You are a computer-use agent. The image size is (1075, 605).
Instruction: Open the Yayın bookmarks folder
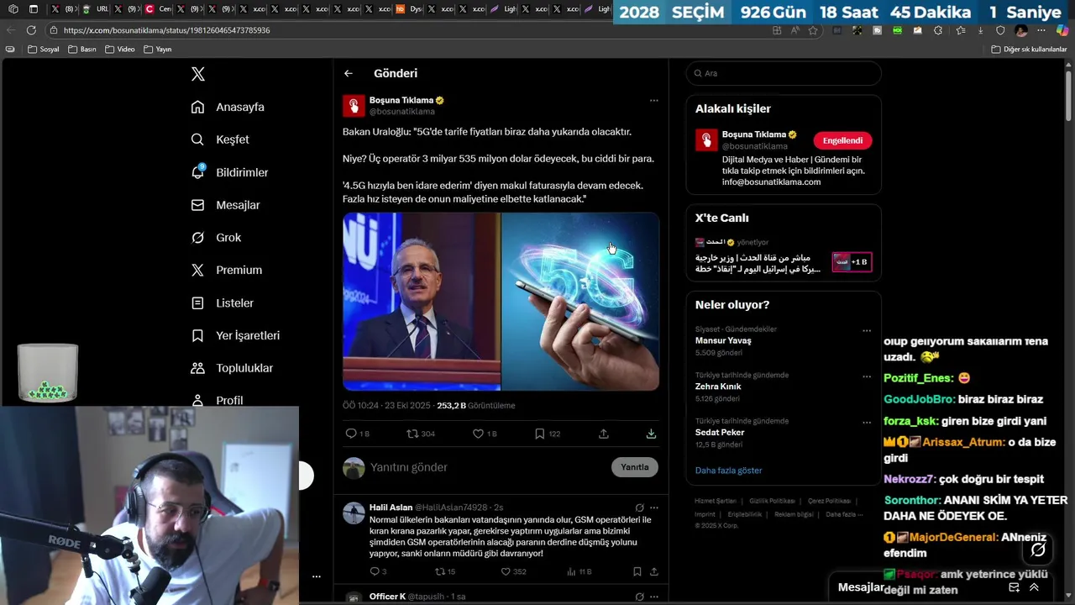coord(158,49)
